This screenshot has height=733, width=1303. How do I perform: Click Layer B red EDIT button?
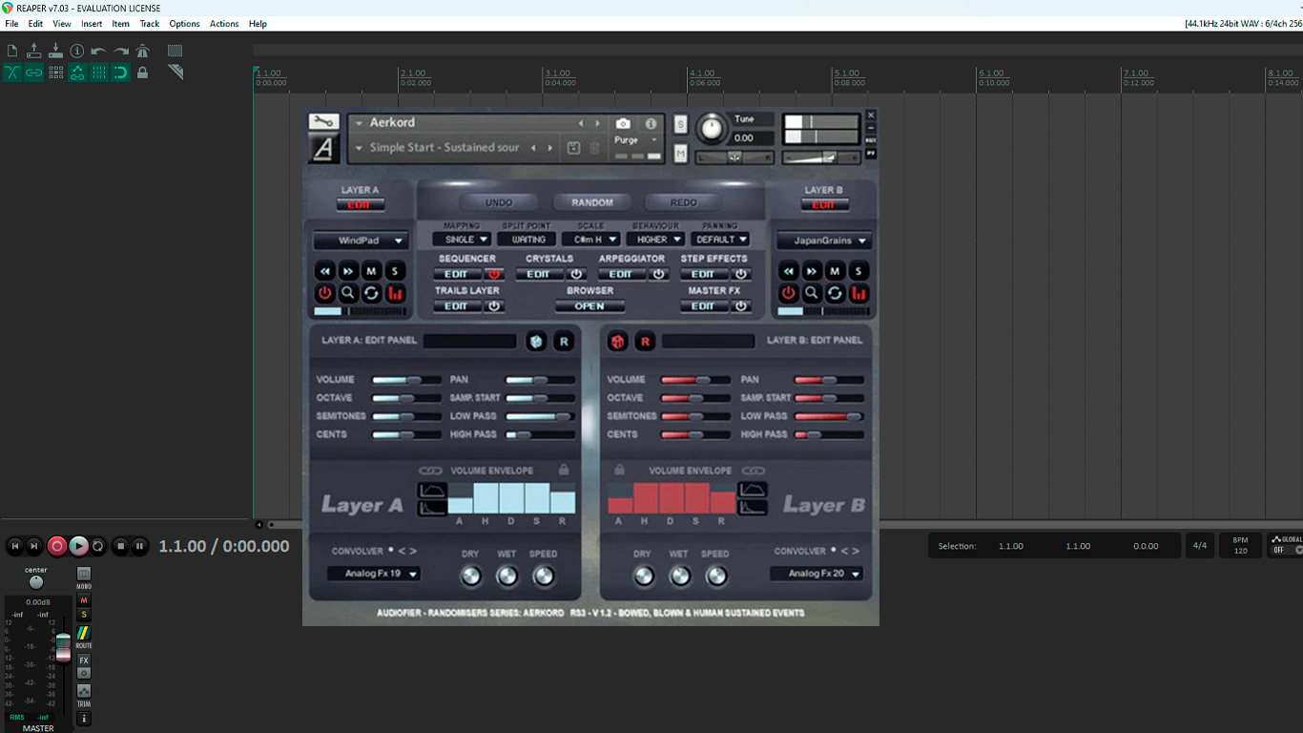point(824,205)
